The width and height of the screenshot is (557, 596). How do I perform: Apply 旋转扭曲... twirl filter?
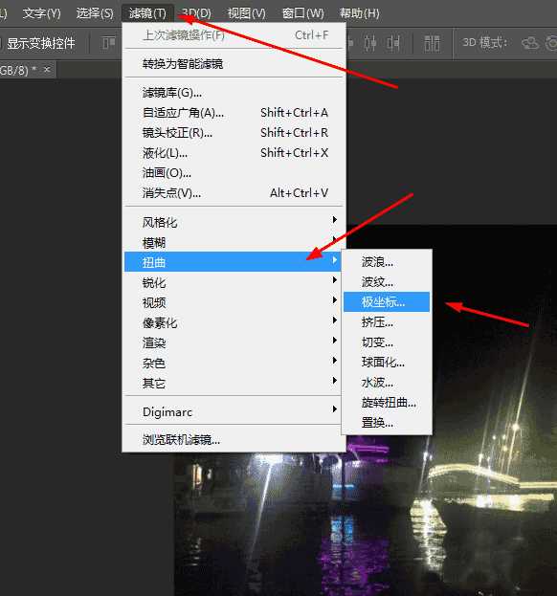387,403
